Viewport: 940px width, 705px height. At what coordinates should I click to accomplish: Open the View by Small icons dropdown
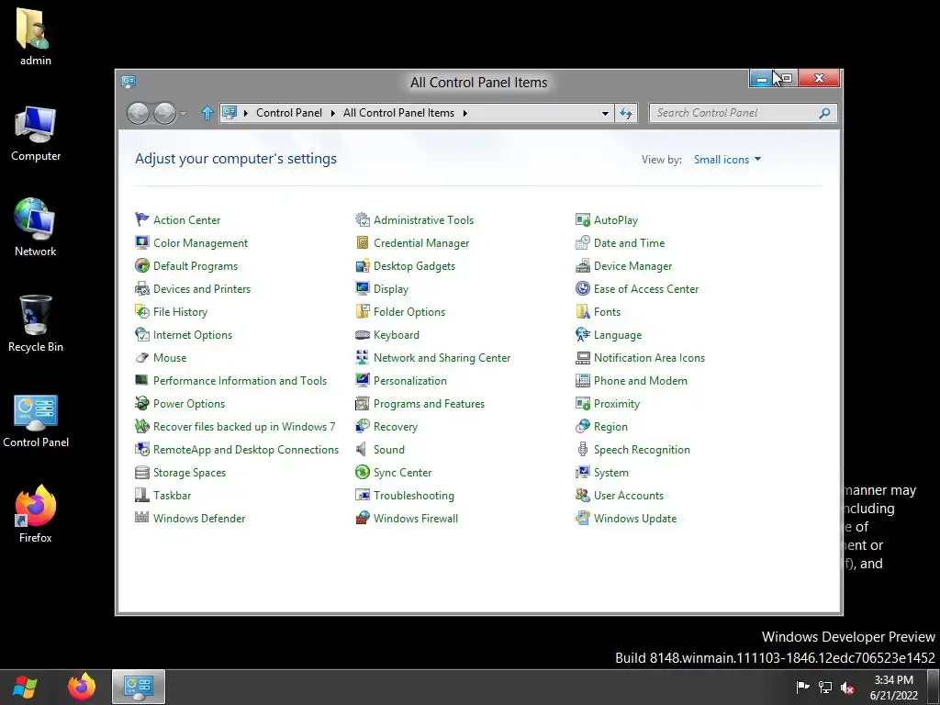(727, 160)
